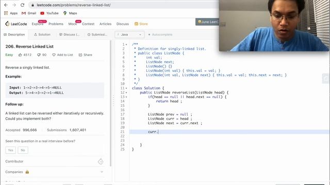Click the Easy difficulty label
This screenshot has height=185, width=330.
coord(9,55)
